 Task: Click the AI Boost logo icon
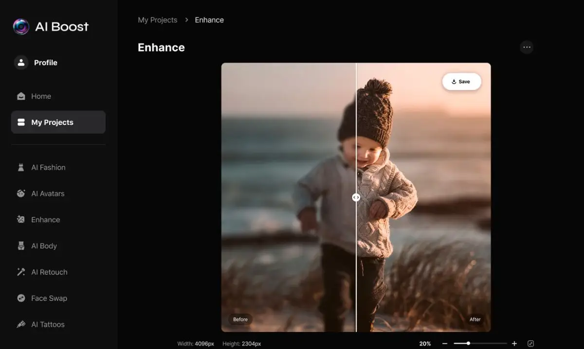[x=21, y=27]
